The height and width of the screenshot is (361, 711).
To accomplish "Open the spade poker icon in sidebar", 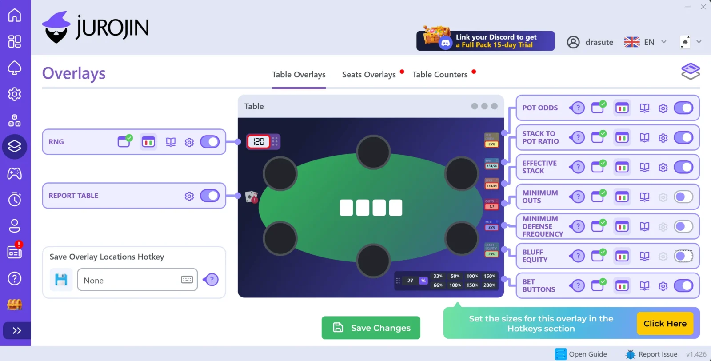I will (15, 68).
